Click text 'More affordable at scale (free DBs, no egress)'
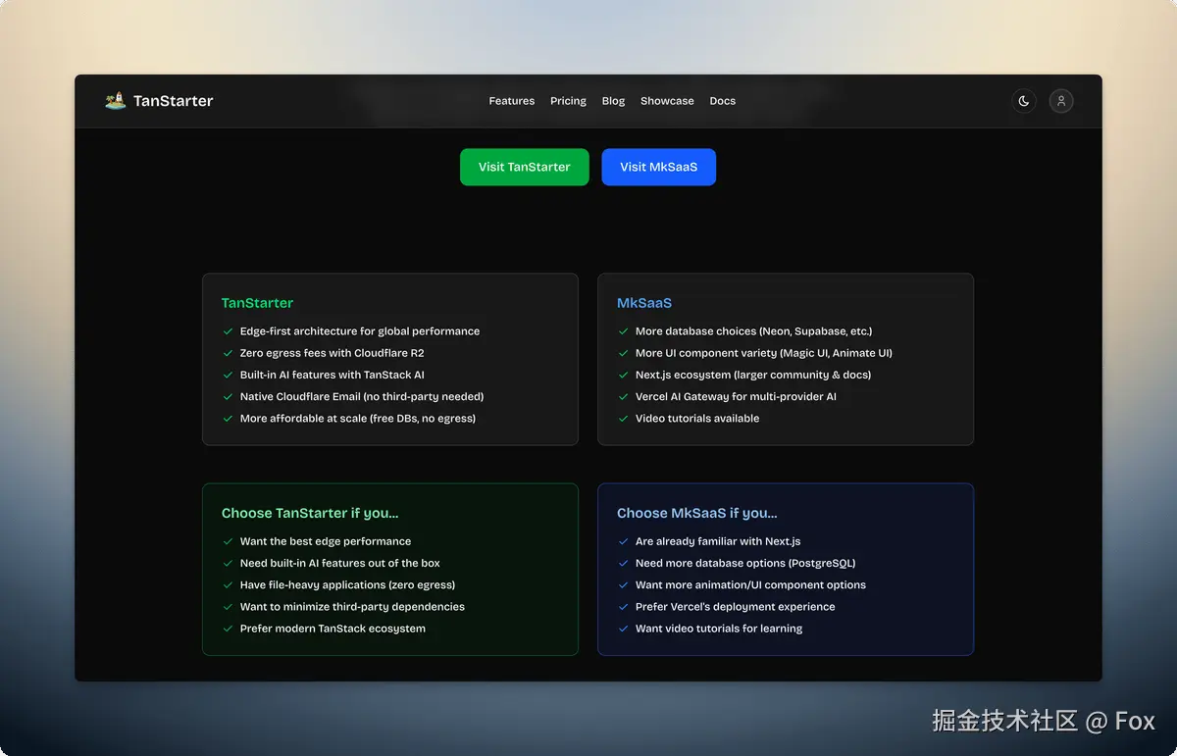Viewport: 1177px width, 756px height. pyautogui.click(x=358, y=419)
